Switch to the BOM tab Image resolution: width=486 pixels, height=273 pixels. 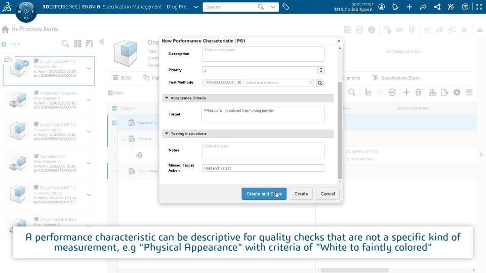point(122,78)
